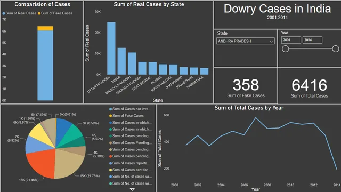The width and height of the screenshot is (341, 192).
Task: Open the State dropdown showing ANDHRA PRADESH
Action: 246,41
